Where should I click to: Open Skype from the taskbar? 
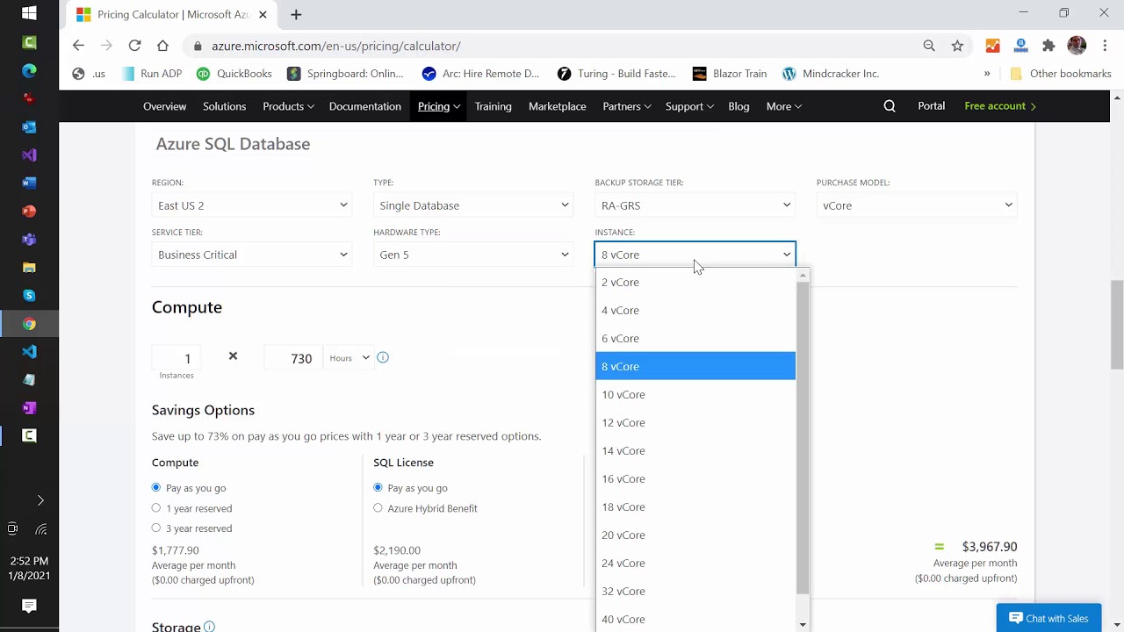click(x=29, y=295)
